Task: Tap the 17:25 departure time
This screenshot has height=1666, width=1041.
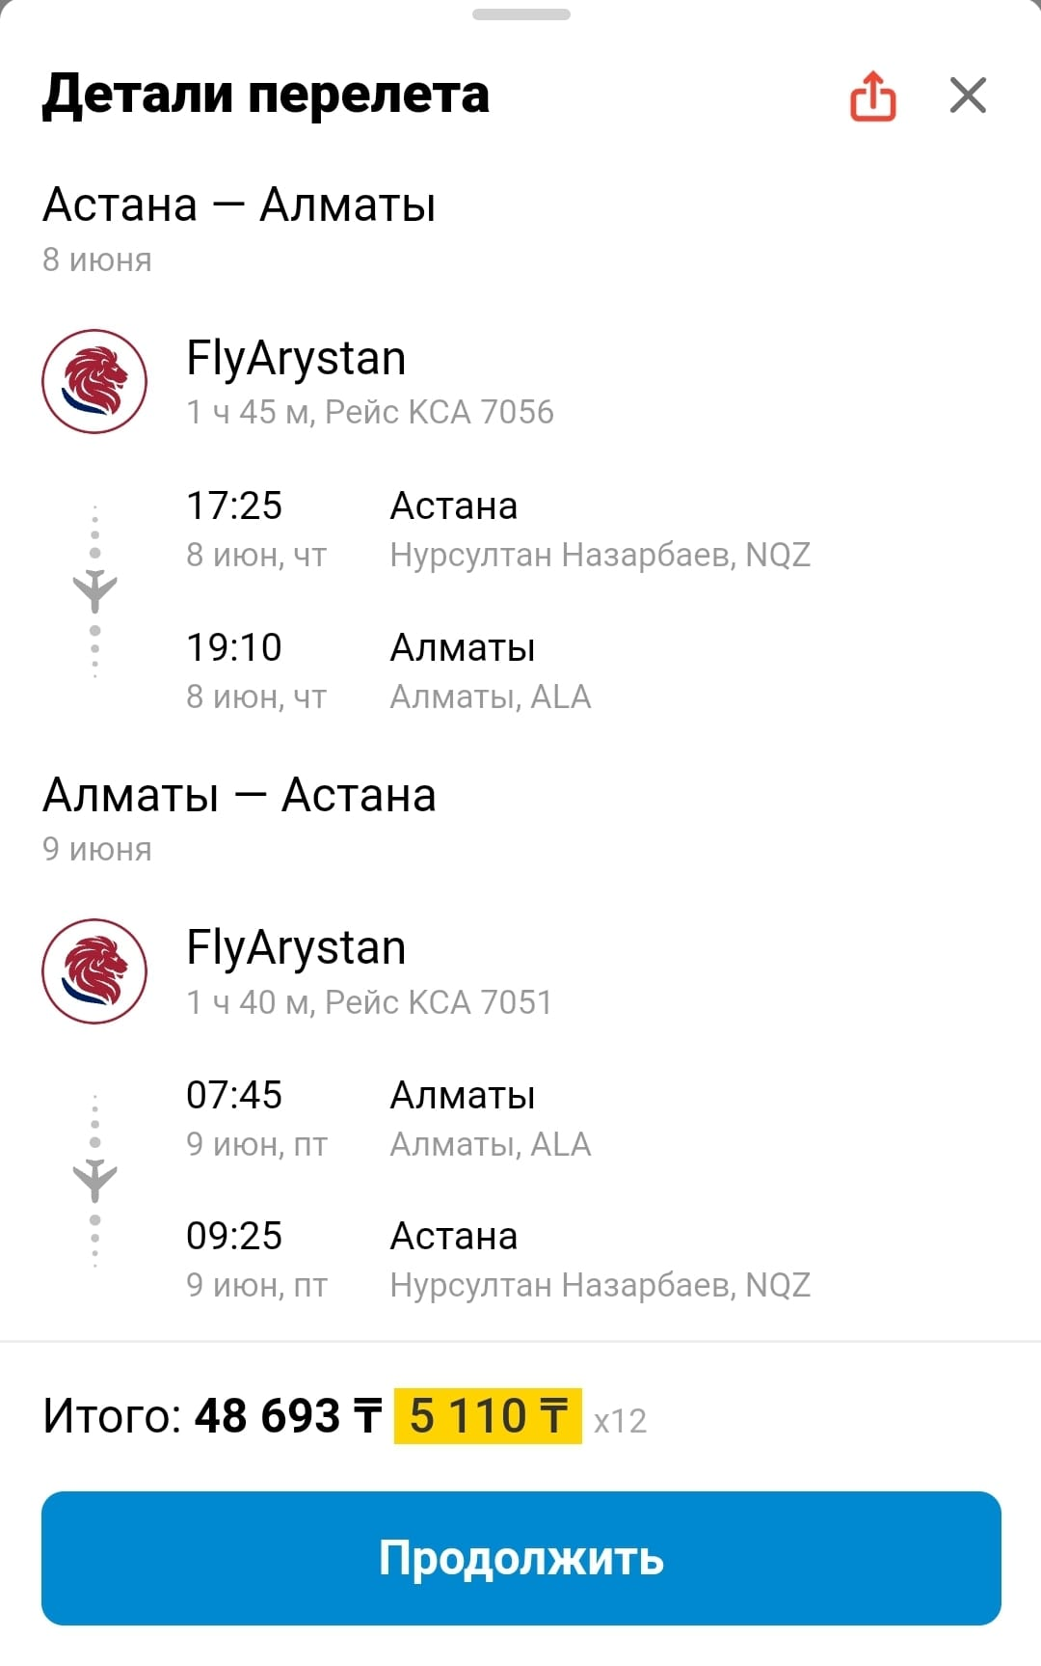Action: 234,505
